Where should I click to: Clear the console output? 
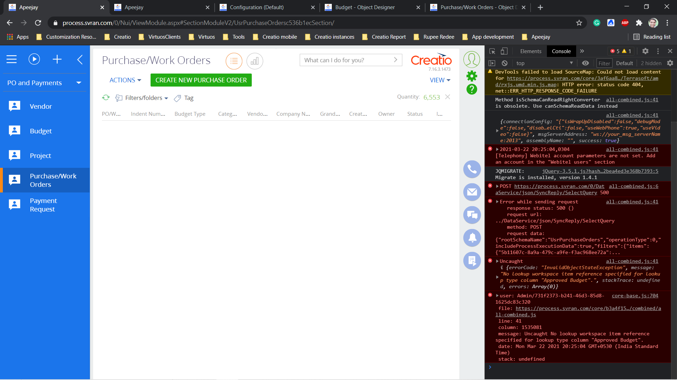[505, 63]
